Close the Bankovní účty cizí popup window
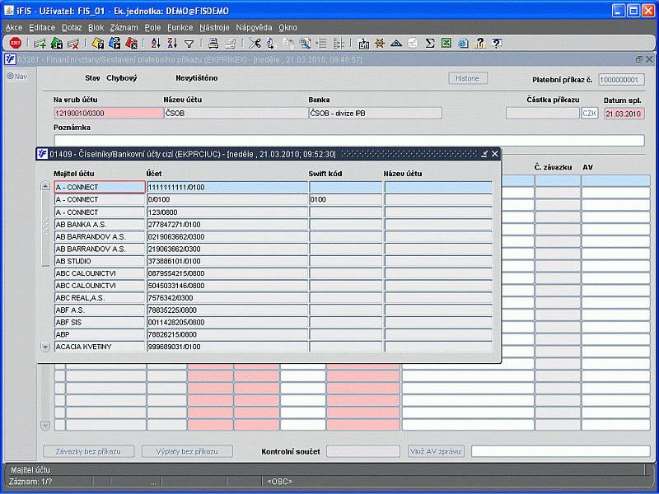The image size is (659, 494). click(495, 154)
